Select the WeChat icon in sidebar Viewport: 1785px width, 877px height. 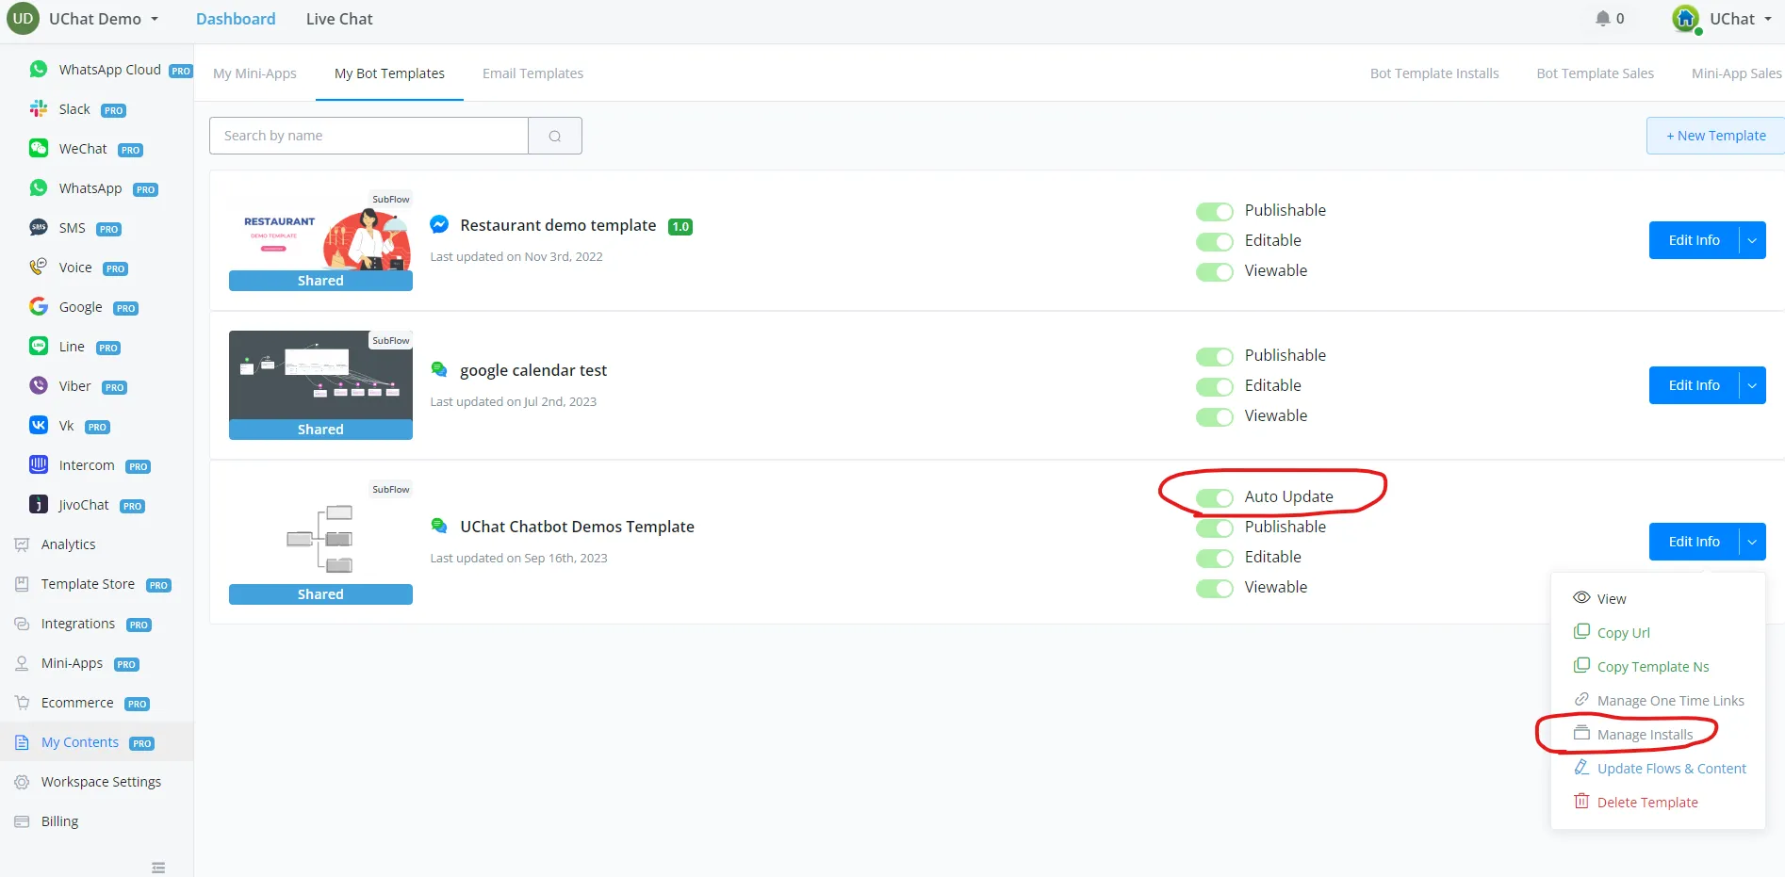point(39,148)
